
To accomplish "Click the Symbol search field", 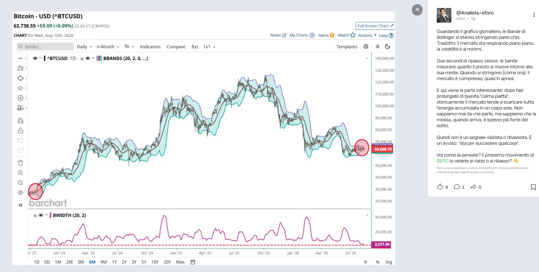I will click(45, 47).
